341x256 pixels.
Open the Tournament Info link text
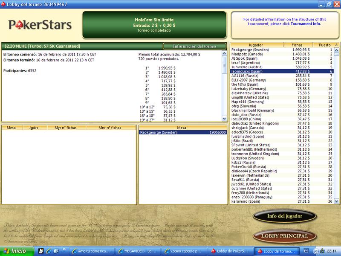pos(305,24)
